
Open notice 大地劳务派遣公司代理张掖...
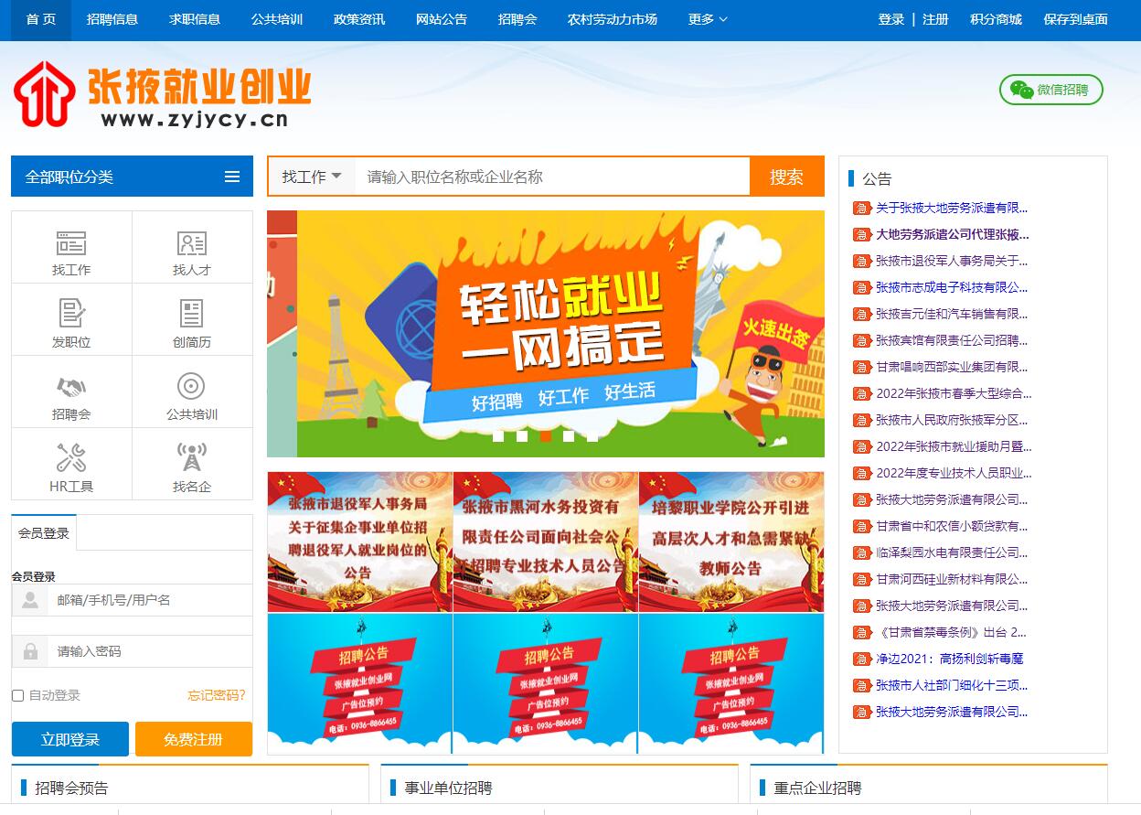pyautogui.click(x=953, y=234)
